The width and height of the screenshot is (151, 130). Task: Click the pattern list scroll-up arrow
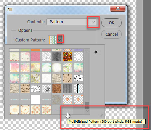click(87, 52)
